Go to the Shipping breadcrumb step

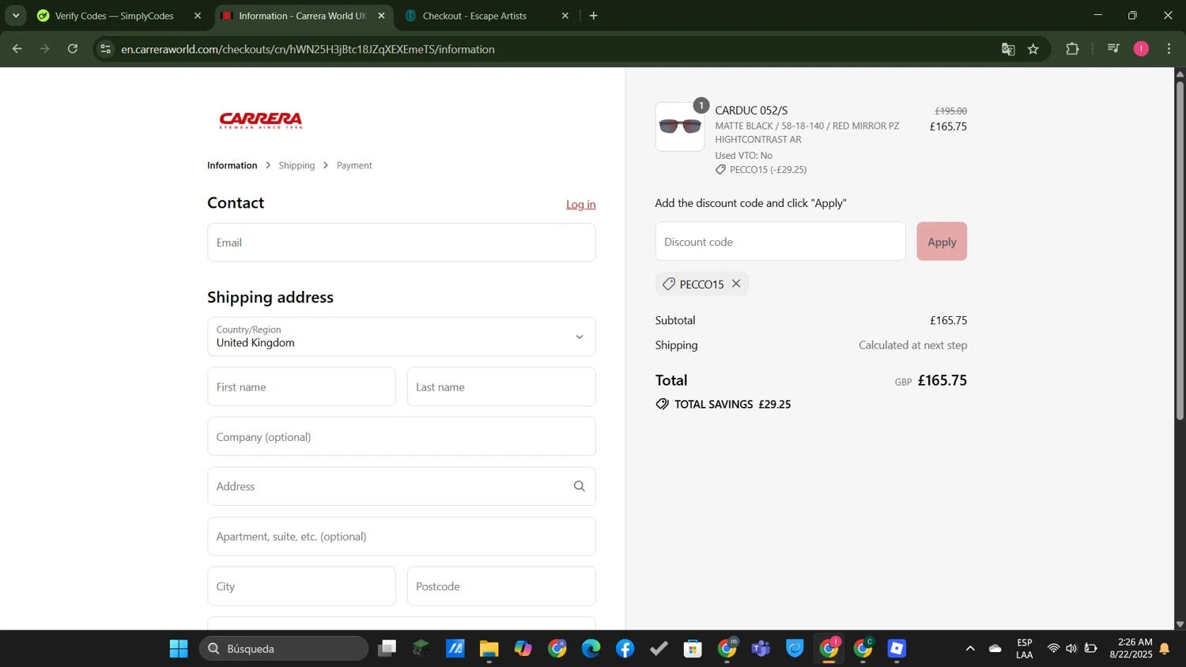tap(296, 165)
